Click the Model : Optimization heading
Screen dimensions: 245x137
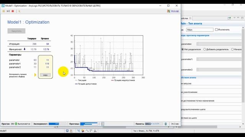tap(28, 22)
